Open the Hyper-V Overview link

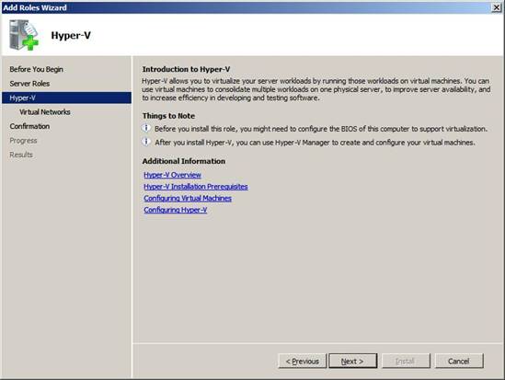[x=172, y=175]
